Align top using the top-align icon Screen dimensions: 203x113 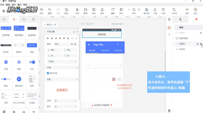click(60, 38)
